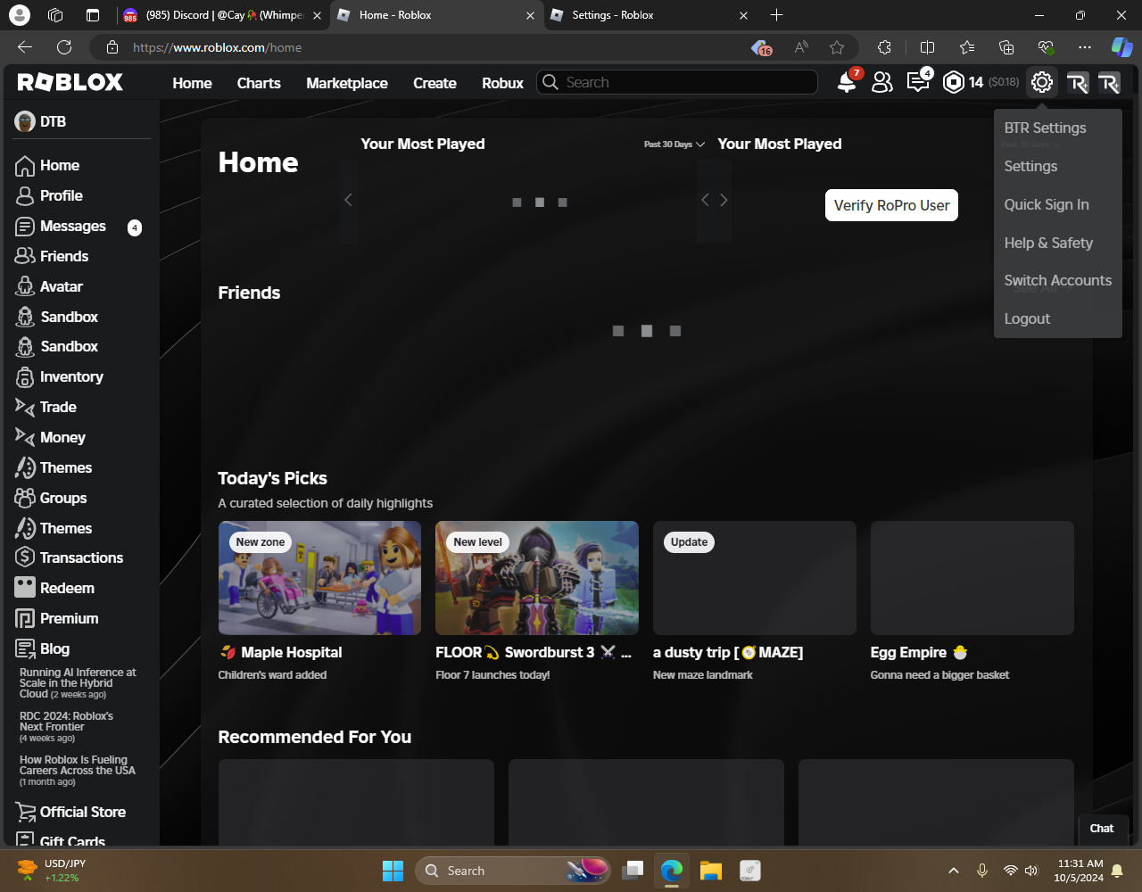Click the Profile sidebar icon
The width and height of the screenshot is (1142, 892).
pos(25,196)
